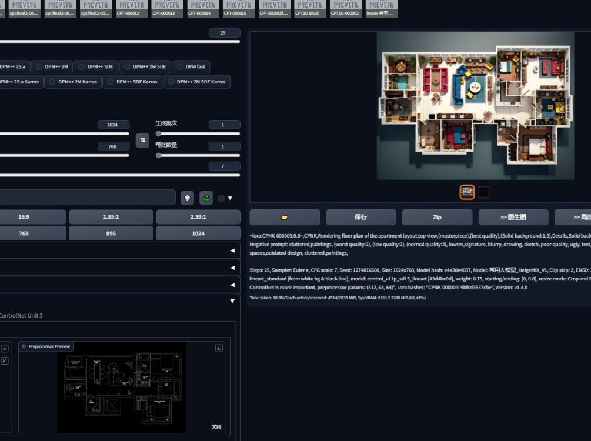
Task: Remove ControlNet input image with X icon
Action: (x=5, y=349)
